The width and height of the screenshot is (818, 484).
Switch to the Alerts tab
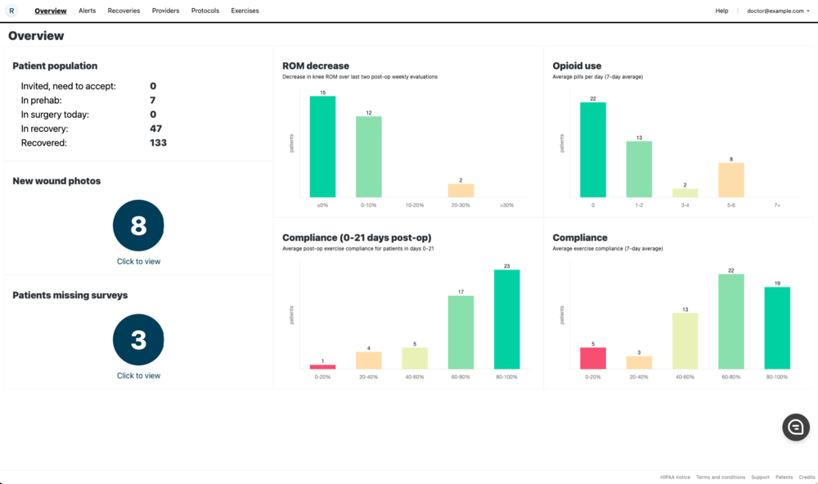pyautogui.click(x=87, y=11)
